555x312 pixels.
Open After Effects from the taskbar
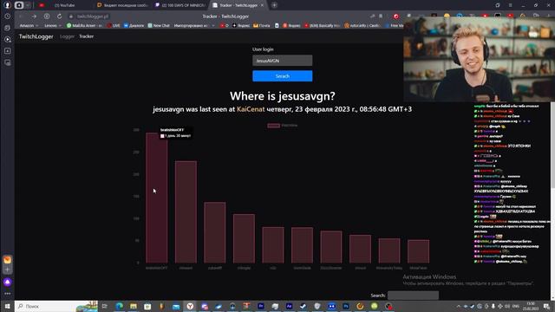289,306
